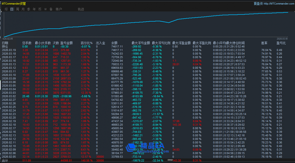Switch to the 综 summary tab
Screen dimensions: 295x163
pyautogui.click(x=6, y=9)
